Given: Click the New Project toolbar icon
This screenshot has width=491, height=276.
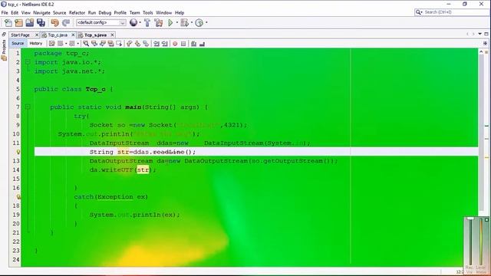Looking at the screenshot, I should pyautogui.click(x=18, y=22).
